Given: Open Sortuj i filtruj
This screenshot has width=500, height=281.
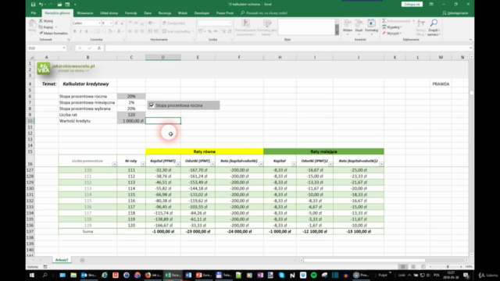Looking at the screenshot, I should pos(420,27).
